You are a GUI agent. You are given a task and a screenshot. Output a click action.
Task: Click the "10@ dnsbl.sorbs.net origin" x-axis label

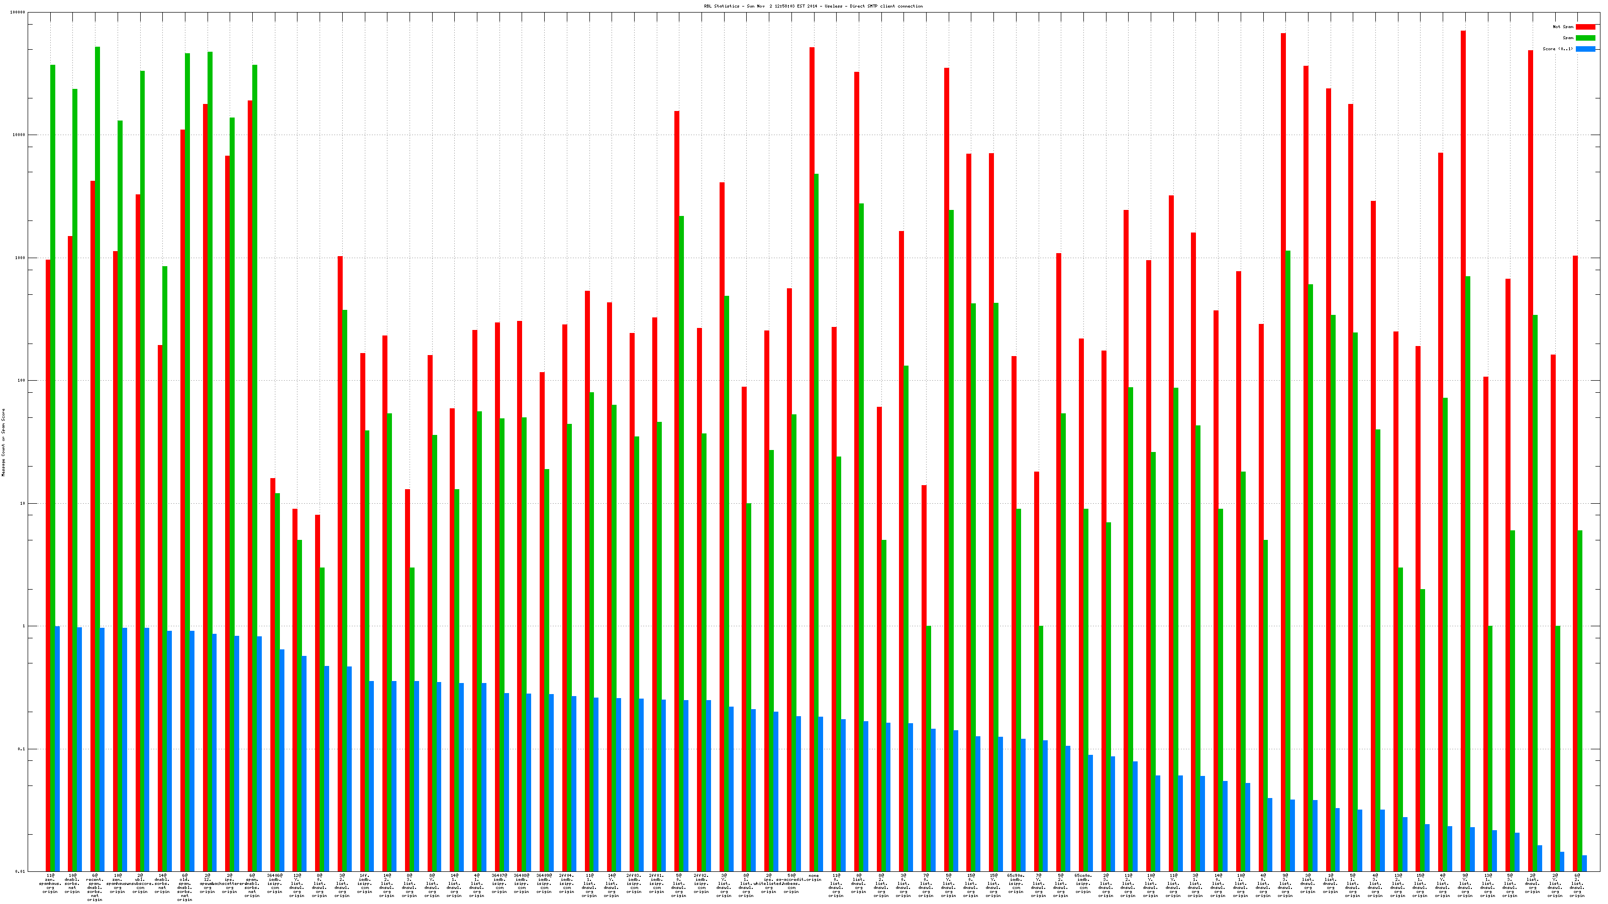(x=72, y=883)
